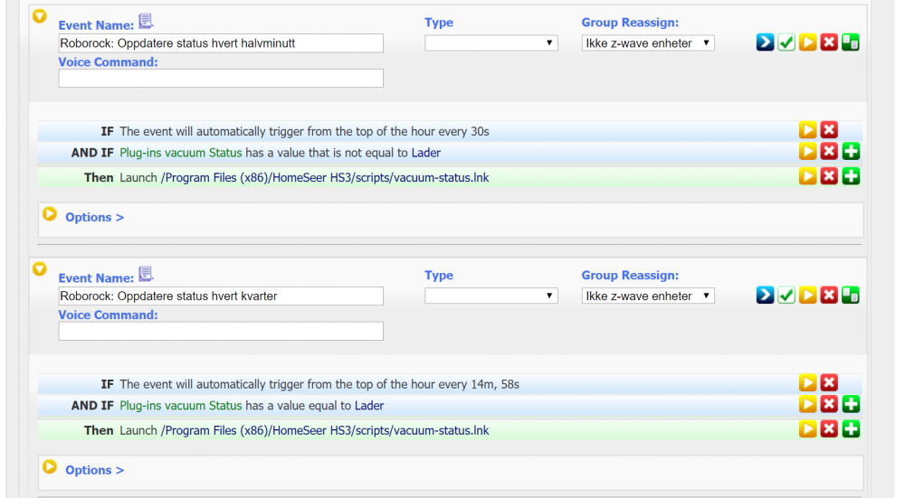
Task: Click the vacuum-status.lnk script path in the kvarter event
Action: (324, 430)
